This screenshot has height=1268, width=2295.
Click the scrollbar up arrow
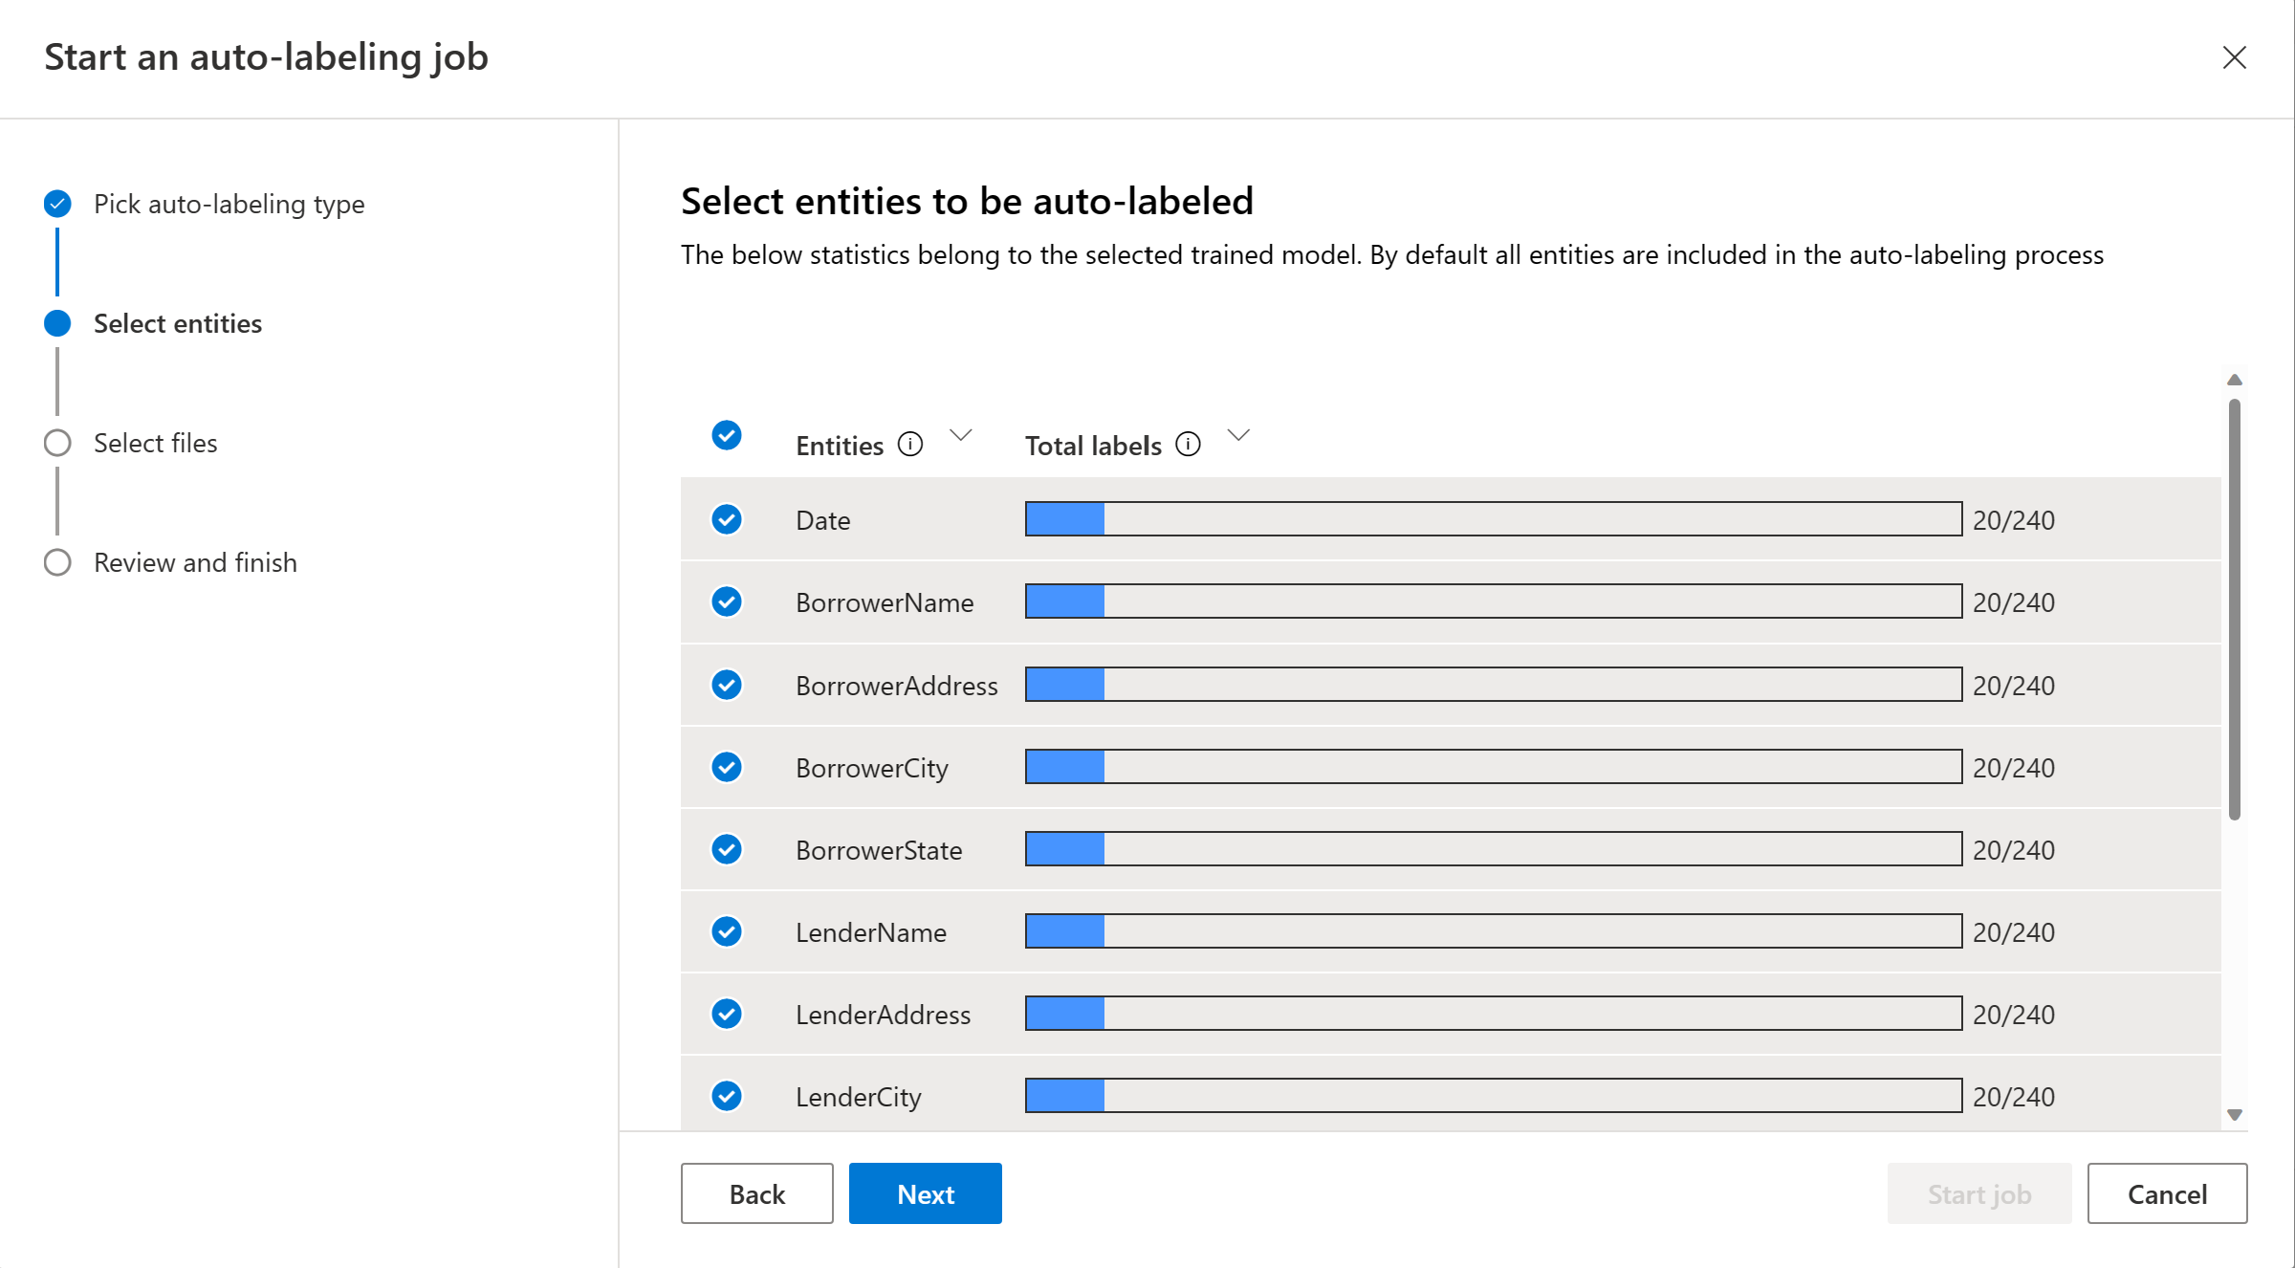pos(2234,381)
